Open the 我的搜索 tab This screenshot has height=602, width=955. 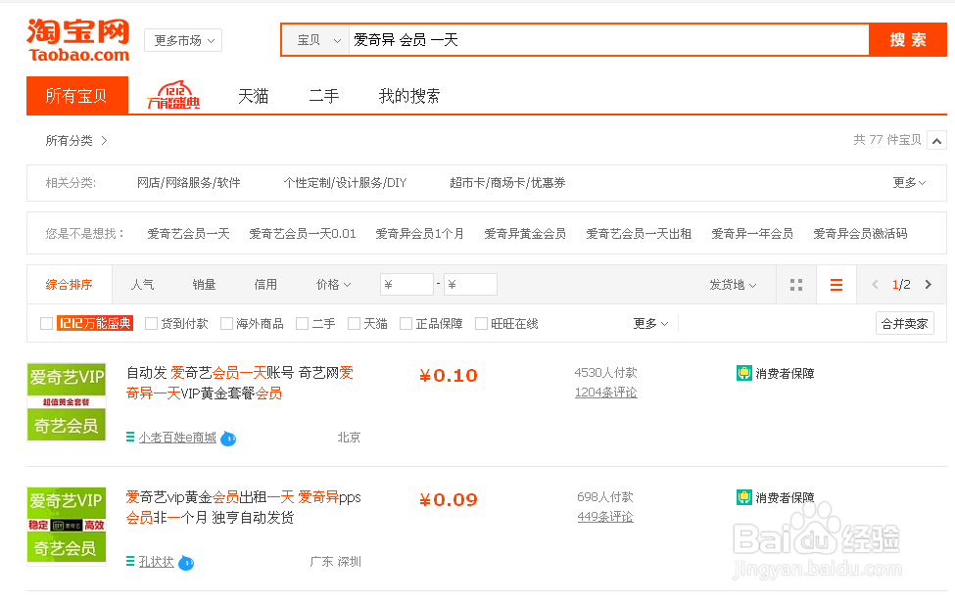click(x=409, y=96)
